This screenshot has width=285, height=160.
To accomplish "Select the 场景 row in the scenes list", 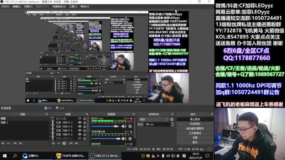I will pos(25,118).
